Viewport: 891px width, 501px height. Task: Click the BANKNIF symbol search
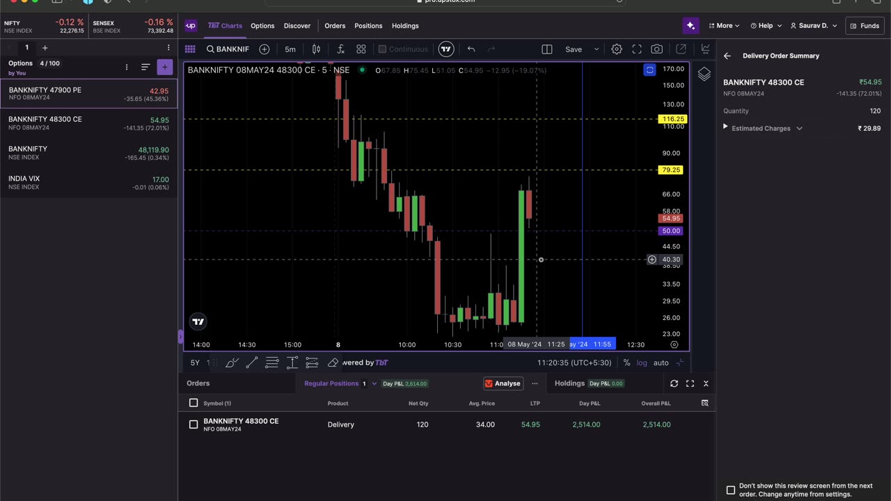(x=228, y=49)
